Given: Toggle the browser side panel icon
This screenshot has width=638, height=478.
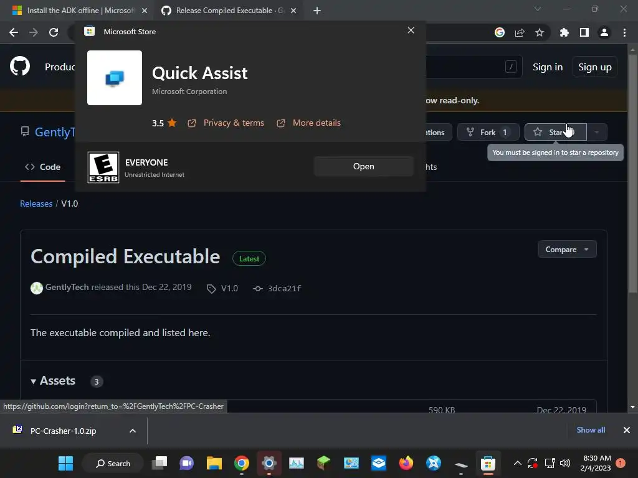Looking at the screenshot, I should (x=584, y=32).
